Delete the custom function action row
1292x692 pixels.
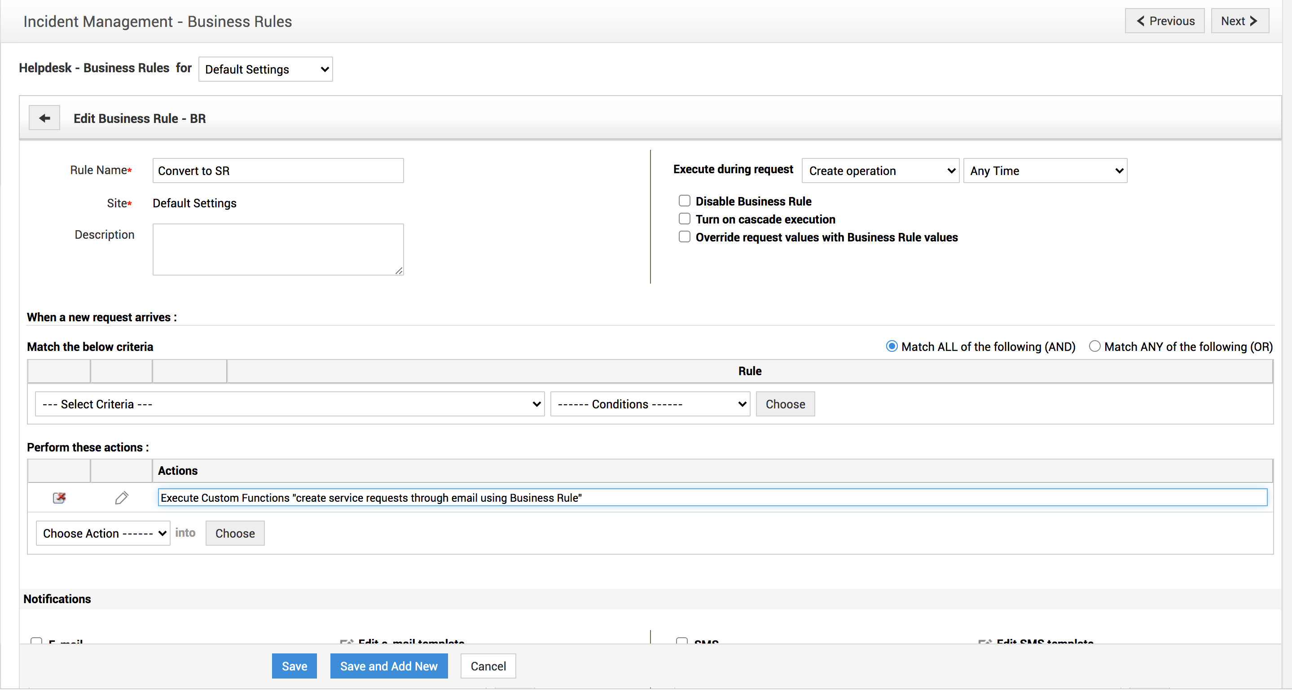(x=59, y=498)
